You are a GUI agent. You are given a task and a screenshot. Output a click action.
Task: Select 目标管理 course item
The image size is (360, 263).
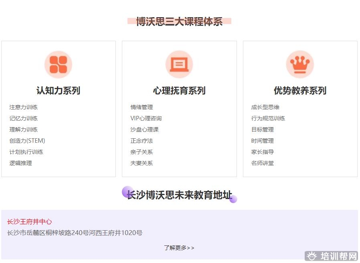click(x=263, y=130)
